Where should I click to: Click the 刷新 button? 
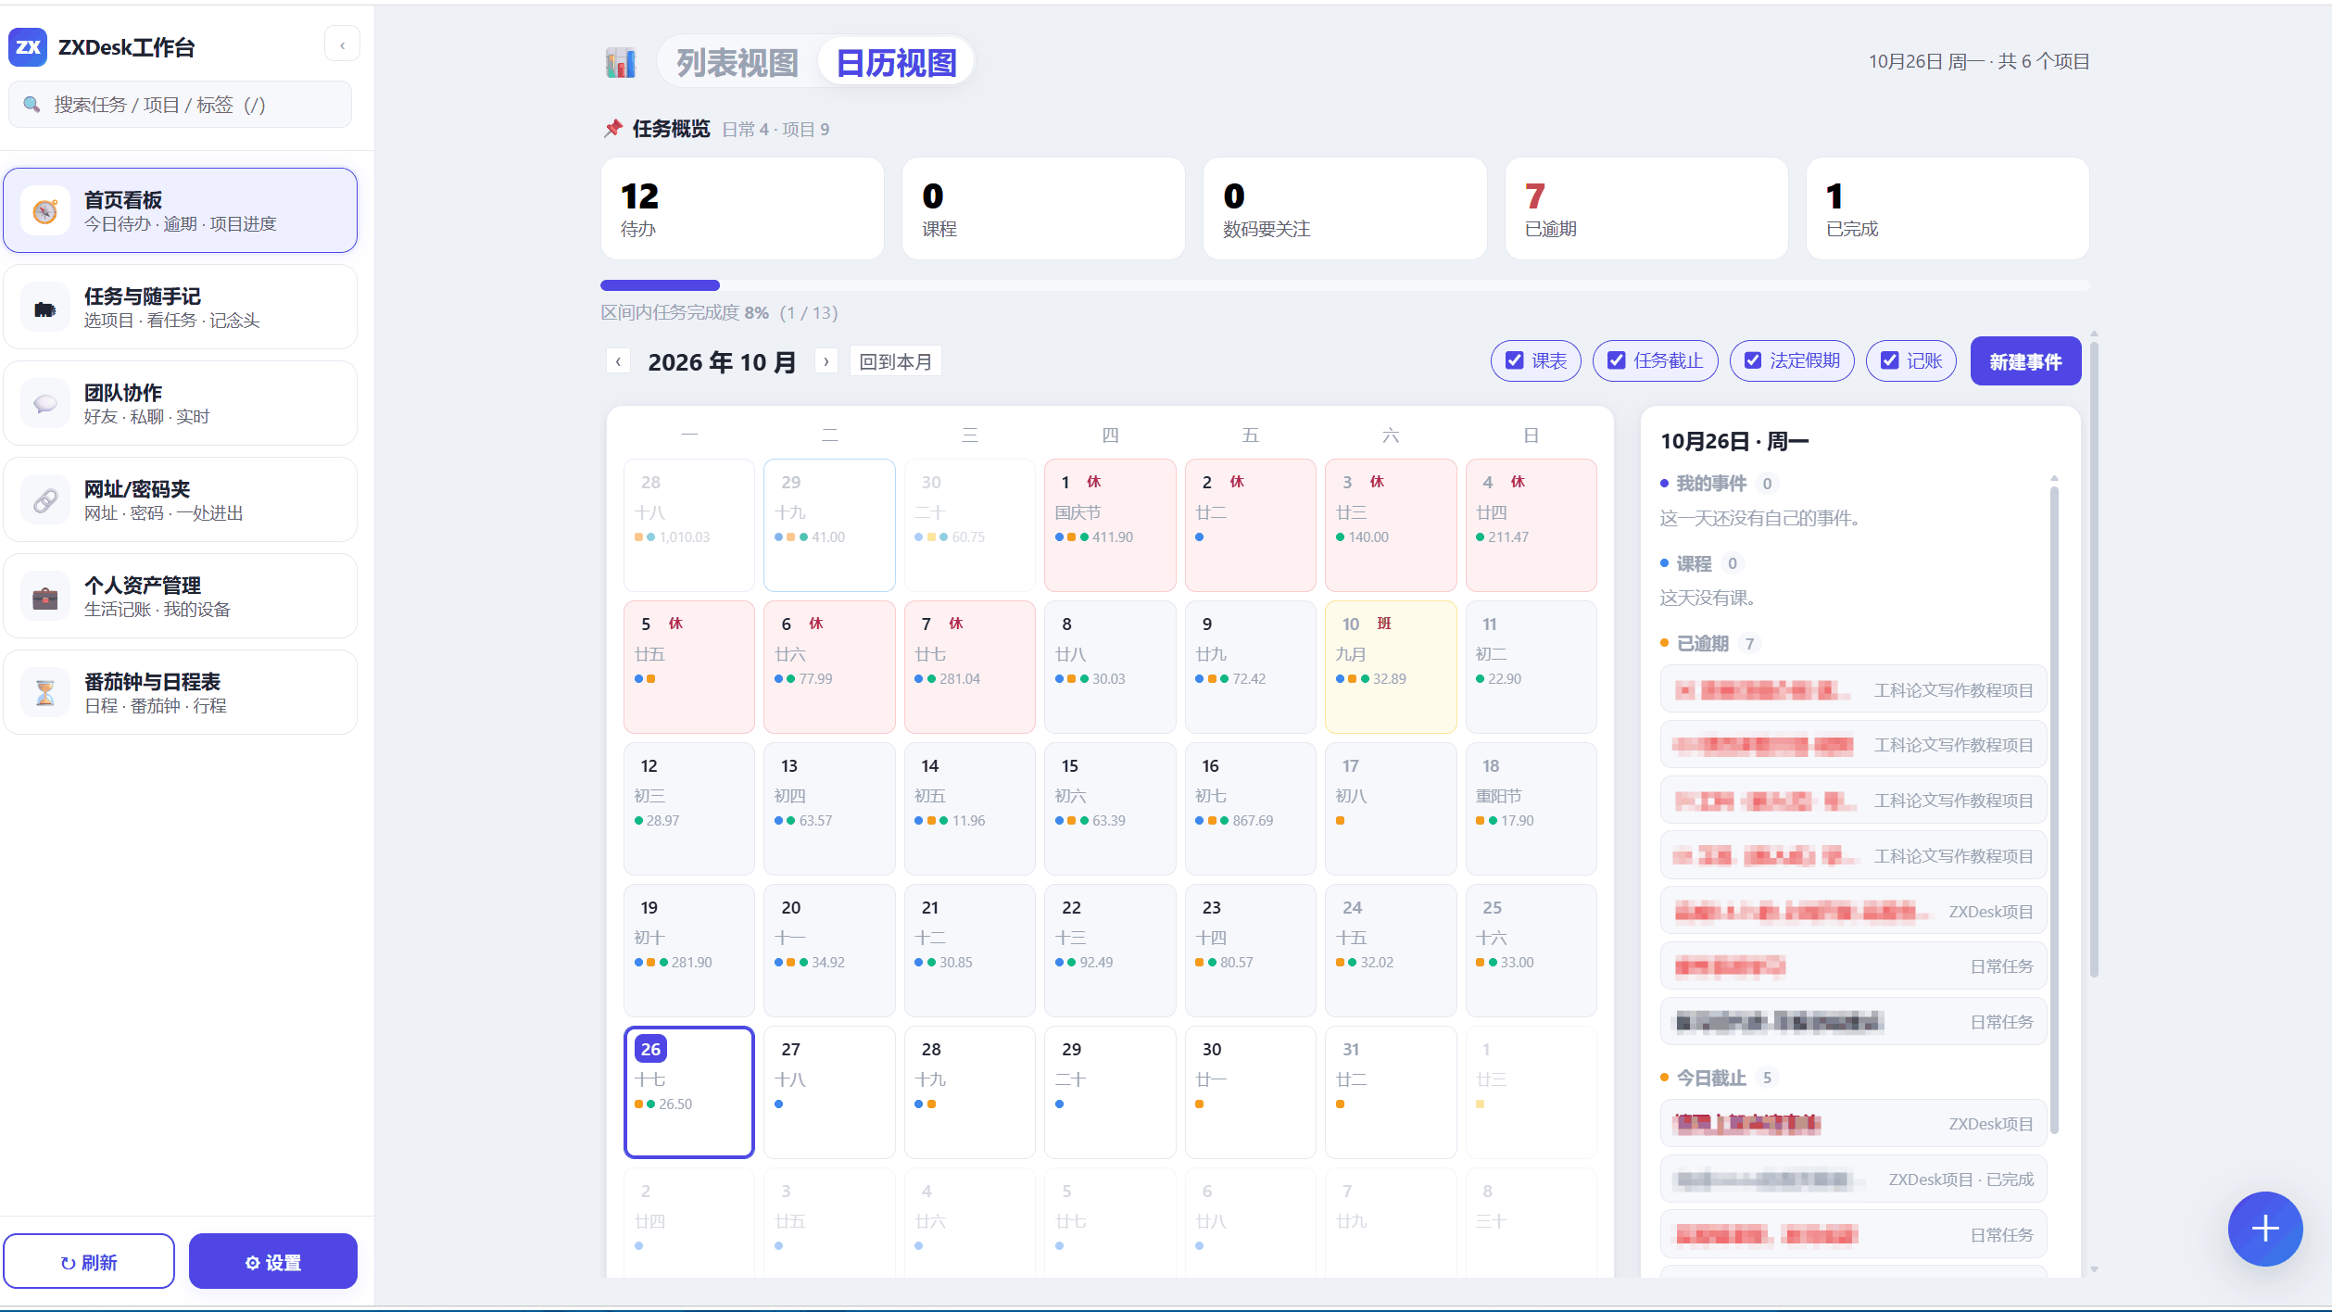89,1262
